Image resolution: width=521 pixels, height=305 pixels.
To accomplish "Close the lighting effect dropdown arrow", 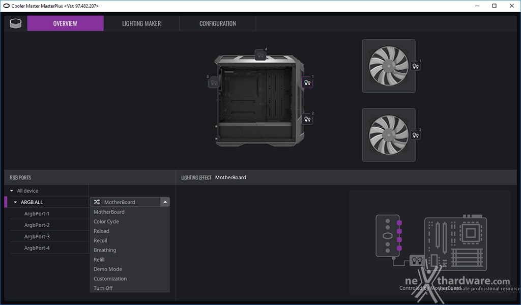I will (x=165, y=202).
